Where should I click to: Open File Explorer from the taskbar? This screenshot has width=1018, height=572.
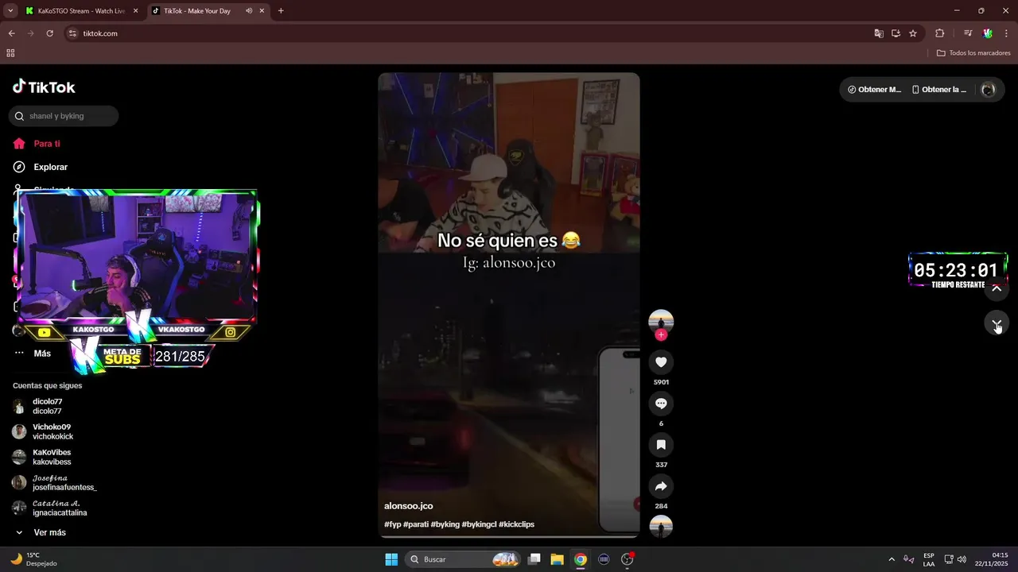pyautogui.click(x=558, y=559)
